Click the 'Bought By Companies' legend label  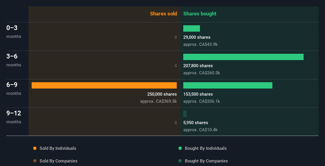click(x=206, y=161)
